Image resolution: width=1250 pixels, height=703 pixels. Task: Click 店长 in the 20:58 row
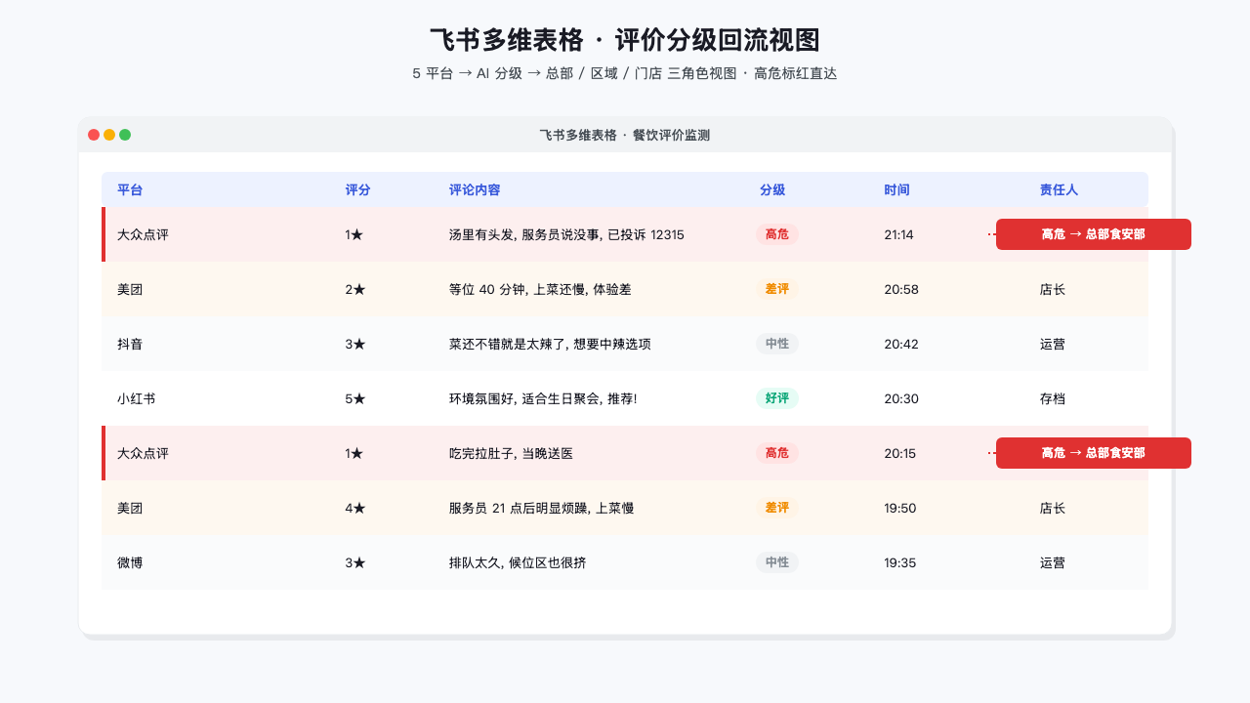pos(1053,289)
